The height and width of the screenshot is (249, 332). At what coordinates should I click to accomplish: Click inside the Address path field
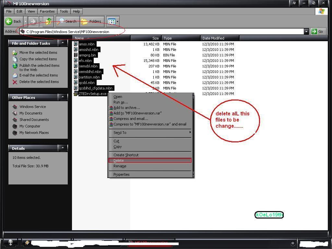[x=162, y=31]
